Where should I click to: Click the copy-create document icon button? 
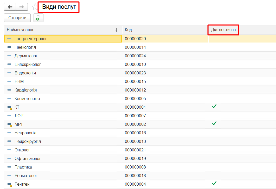coord(38,18)
